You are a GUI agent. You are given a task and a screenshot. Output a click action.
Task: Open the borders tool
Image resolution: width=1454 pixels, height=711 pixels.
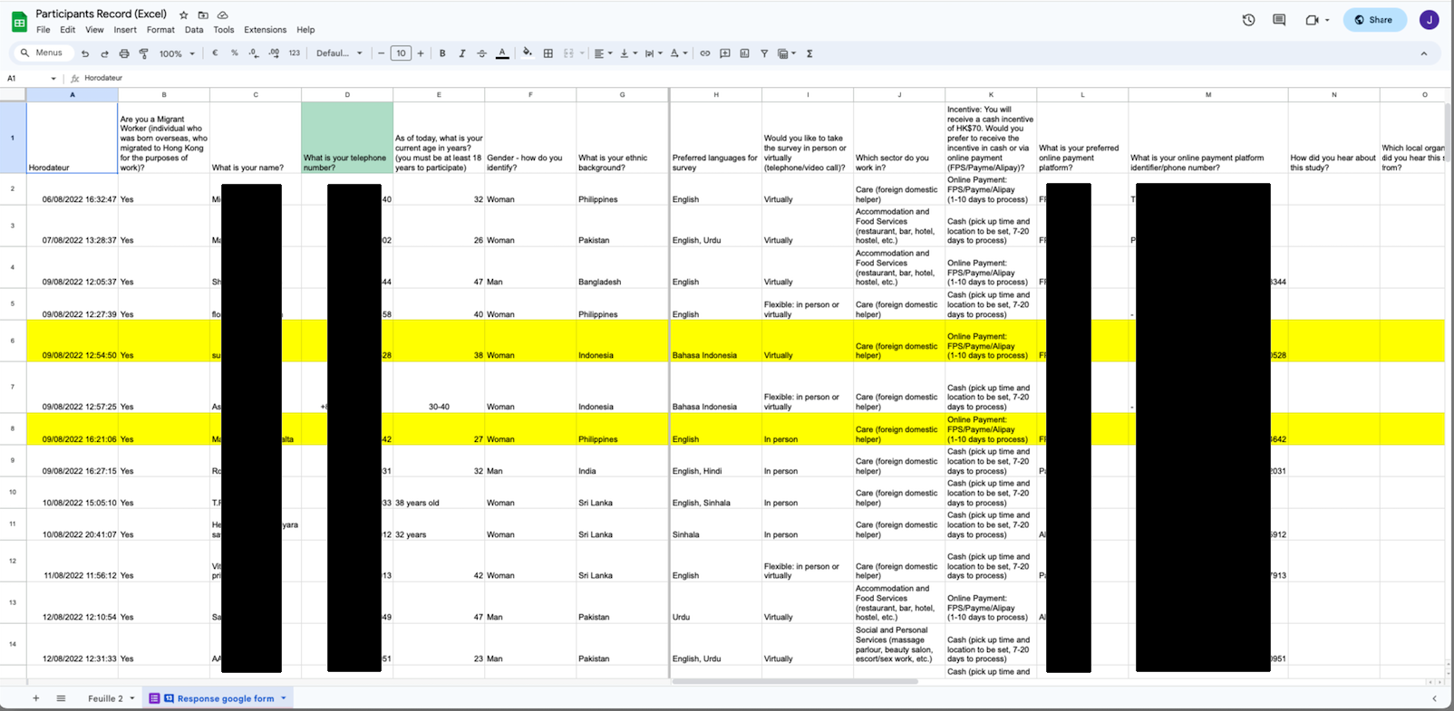548,53
